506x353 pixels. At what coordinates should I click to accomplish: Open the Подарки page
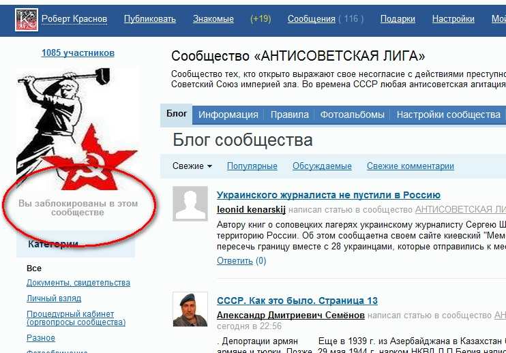pyautogui.click(x=398, y=19)
